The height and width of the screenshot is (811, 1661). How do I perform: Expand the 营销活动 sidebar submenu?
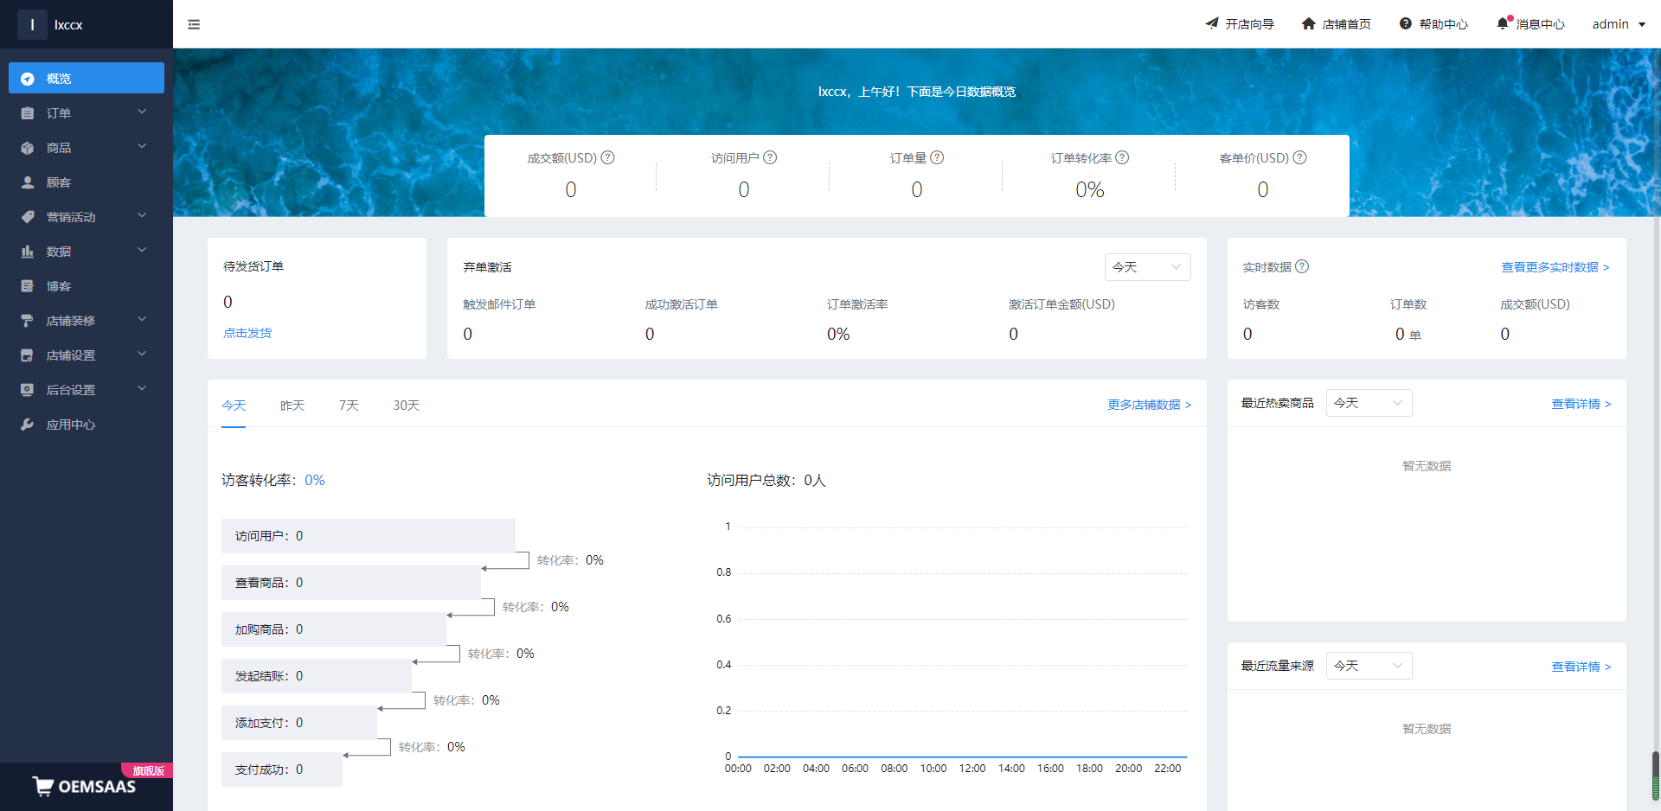point(86,217)
